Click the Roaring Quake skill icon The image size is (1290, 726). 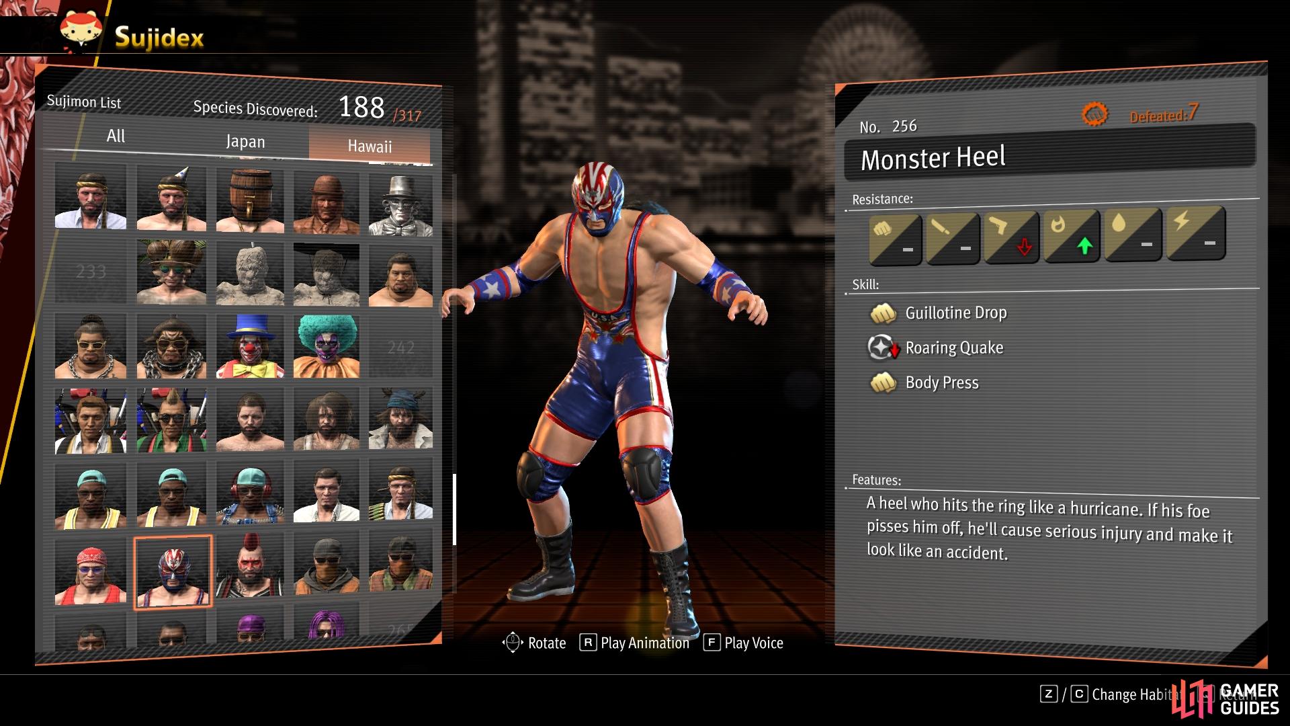click(x=883, y=348)
